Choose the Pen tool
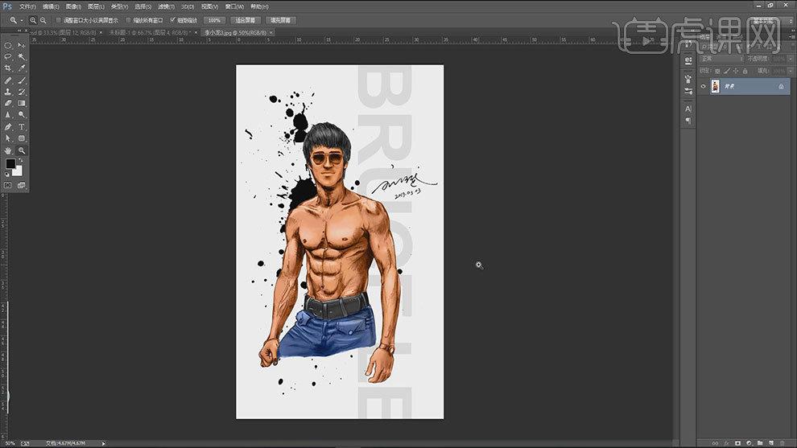The width and height of the screenshot is (797, 448). pos(8,127)
